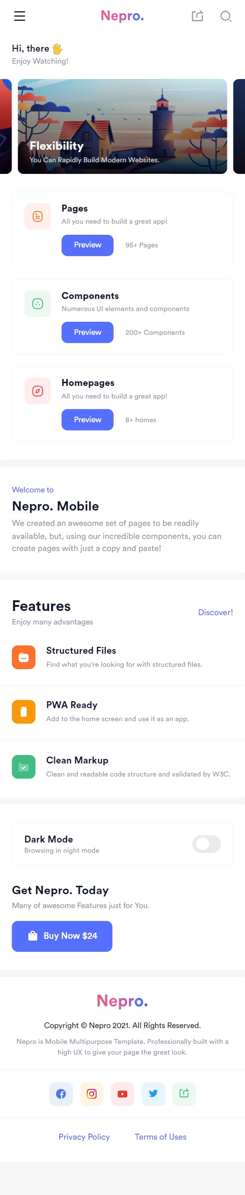Click the Facebook social icon

[61, 1094]
